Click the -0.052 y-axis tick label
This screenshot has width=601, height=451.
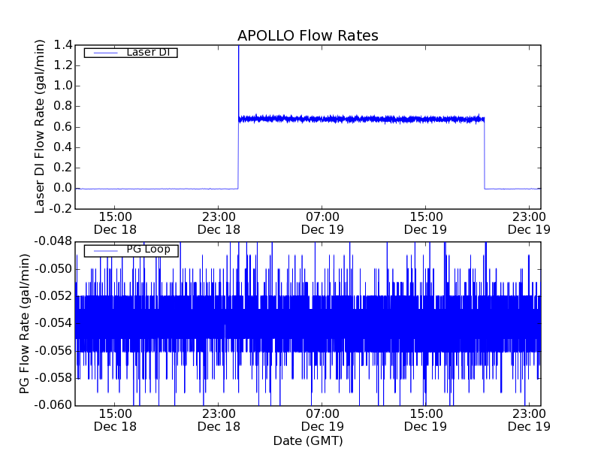53,296
